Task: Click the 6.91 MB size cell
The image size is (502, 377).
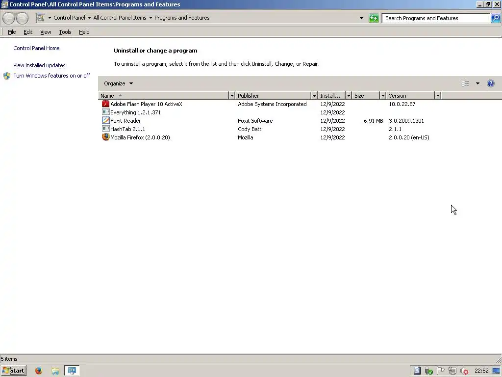Action: pyautogui.click(x=373, y=121)
